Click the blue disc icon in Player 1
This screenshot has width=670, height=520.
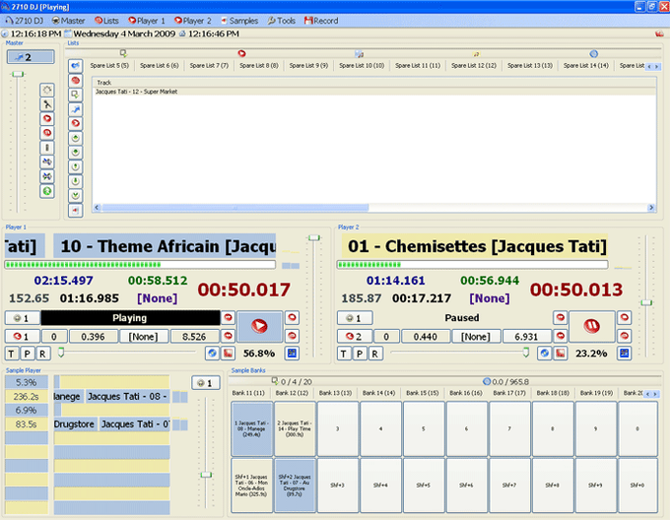(212, 354)
